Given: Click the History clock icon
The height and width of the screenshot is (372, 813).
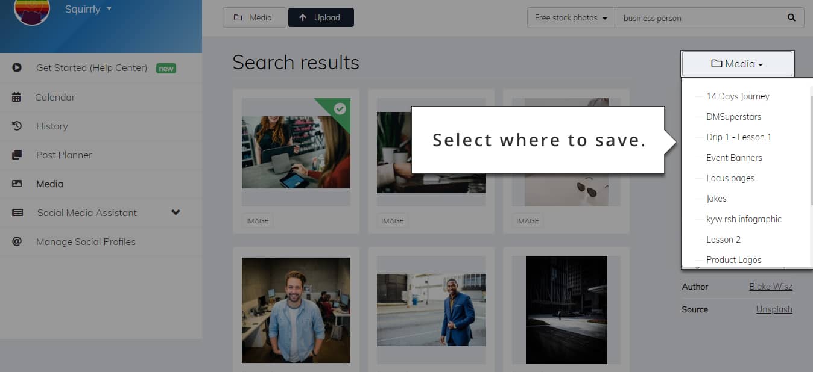Looking at the screenshot, I should [16, 126].
